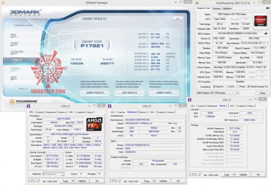Click the CPU-Z Mainboard window title icon
Screen dimensions: 271x185
pos(110,106)
